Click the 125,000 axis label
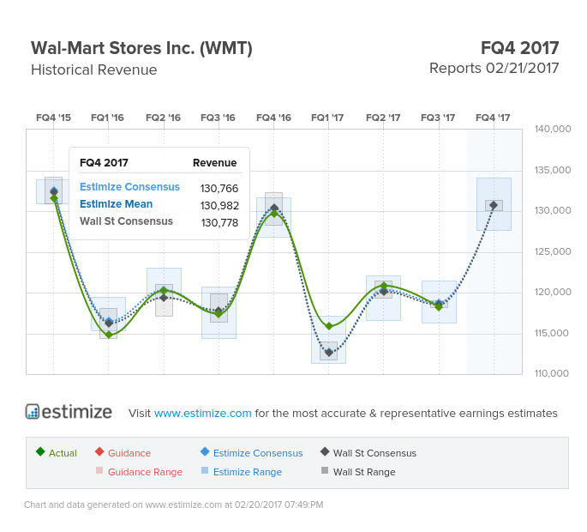The height and width of the screenshot is (532, 587). (x=553, y=251)
